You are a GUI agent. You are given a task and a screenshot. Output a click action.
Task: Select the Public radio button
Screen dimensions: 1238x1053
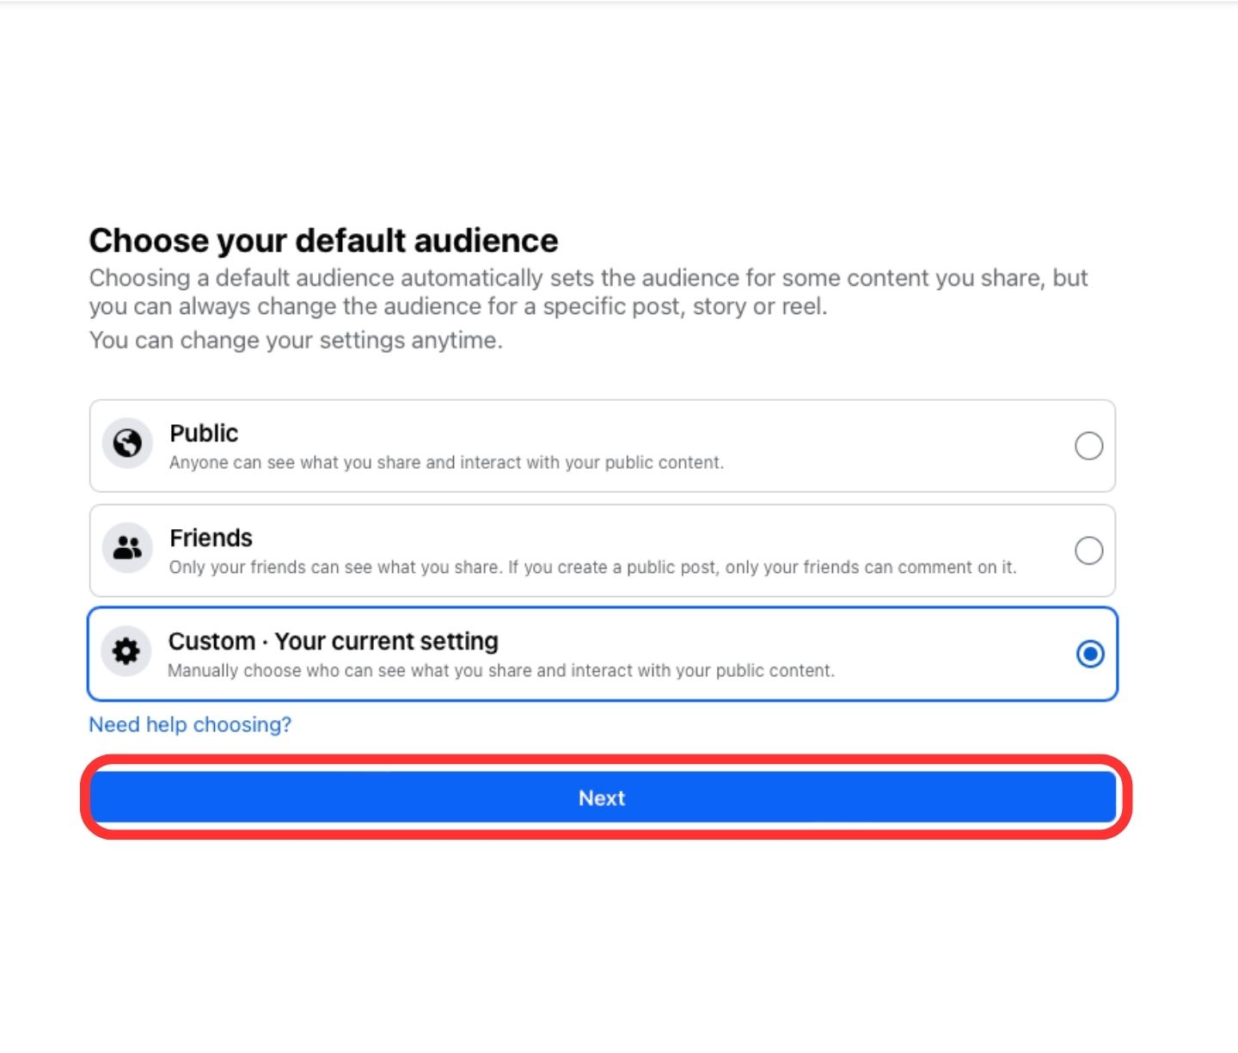click(x=1088, y=446)
